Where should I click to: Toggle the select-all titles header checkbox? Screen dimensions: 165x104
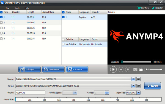pyautogui.click(x=1, y=12)
